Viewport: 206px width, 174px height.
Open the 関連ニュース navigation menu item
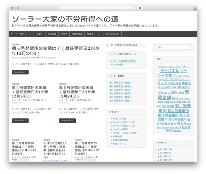[x=94, y=34]
